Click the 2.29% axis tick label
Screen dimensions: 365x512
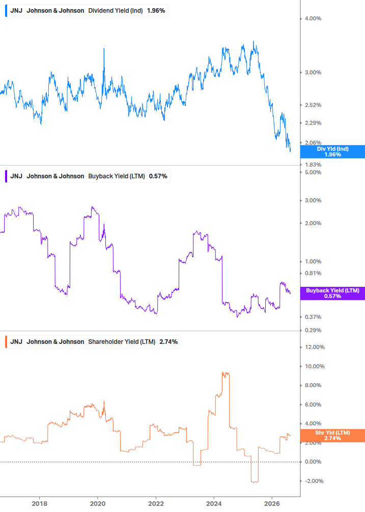(313, 123)
